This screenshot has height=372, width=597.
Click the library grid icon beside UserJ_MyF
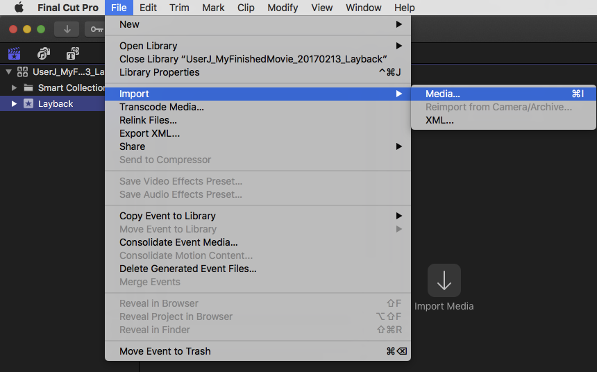(x=22, y=72)
